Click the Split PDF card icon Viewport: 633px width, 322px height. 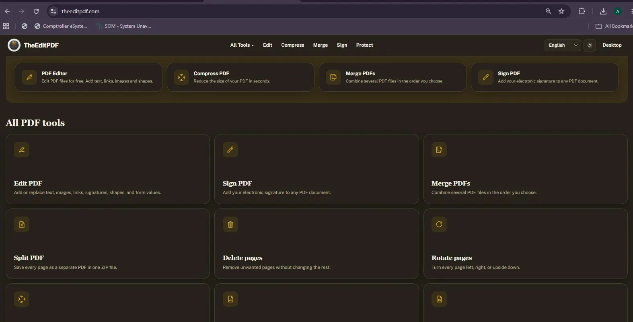point(22,225)
